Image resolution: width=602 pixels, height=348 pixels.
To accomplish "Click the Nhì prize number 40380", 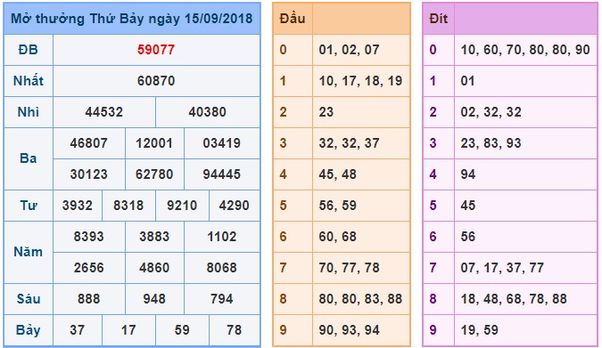I will [x=207, y=112].
